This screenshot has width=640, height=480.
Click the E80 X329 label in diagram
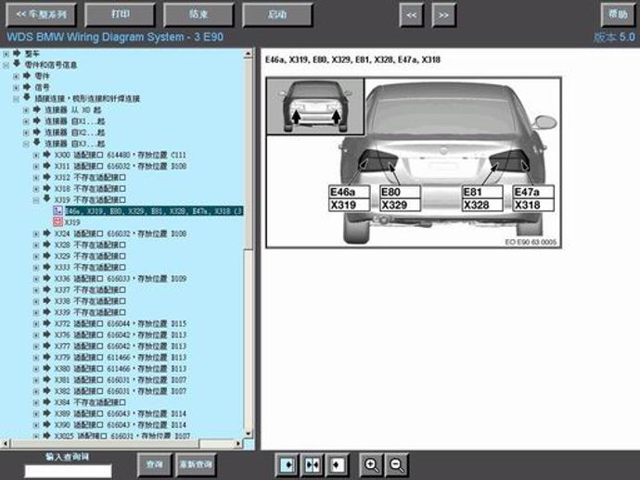click(x=400, y=198)
